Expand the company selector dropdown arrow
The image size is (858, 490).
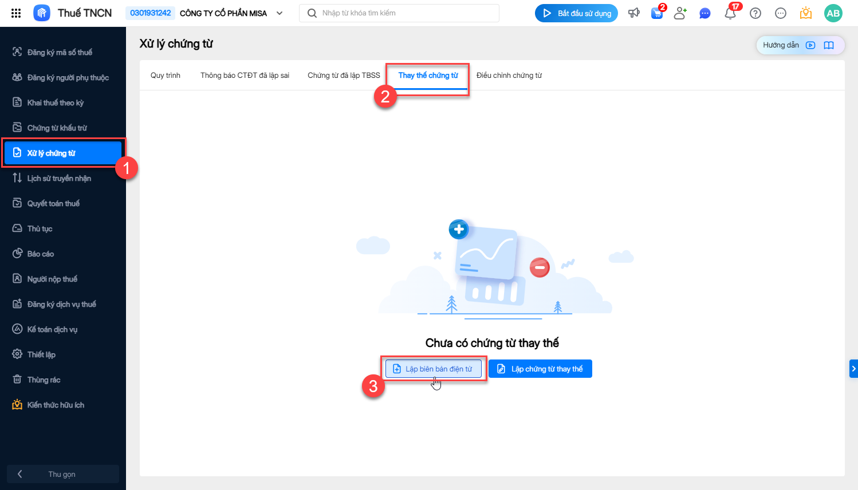[280, 13]
